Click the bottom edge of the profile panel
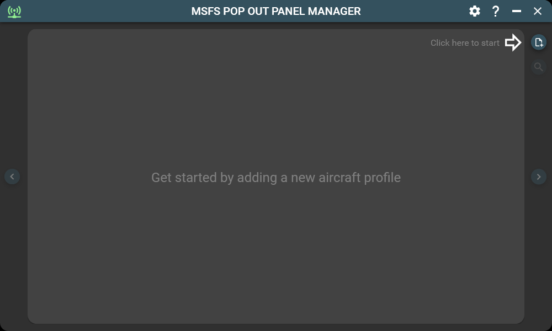 coord(276,322)
